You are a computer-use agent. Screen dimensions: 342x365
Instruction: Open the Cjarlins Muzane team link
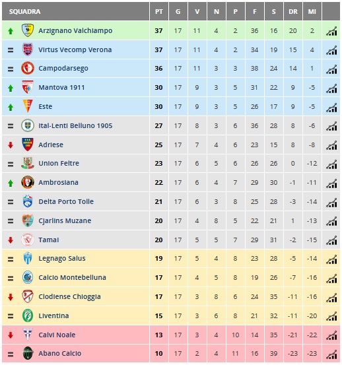[x=65, y=220]
